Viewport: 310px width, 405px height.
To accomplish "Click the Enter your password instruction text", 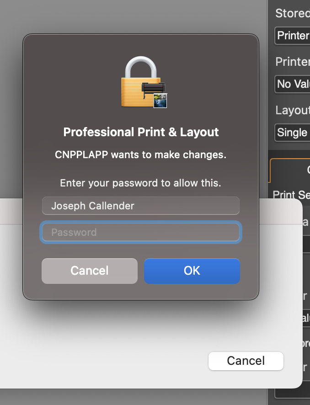I will pos(140,183).
